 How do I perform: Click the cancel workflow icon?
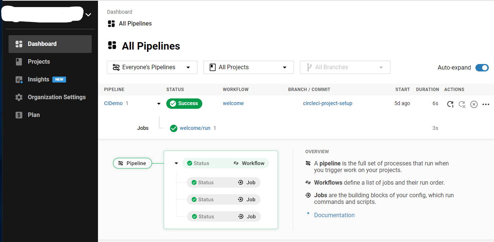coord(474,104)
